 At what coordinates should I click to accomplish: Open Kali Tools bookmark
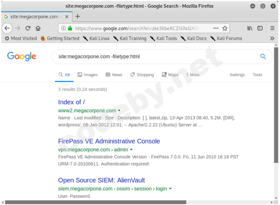tap(163, 39)
